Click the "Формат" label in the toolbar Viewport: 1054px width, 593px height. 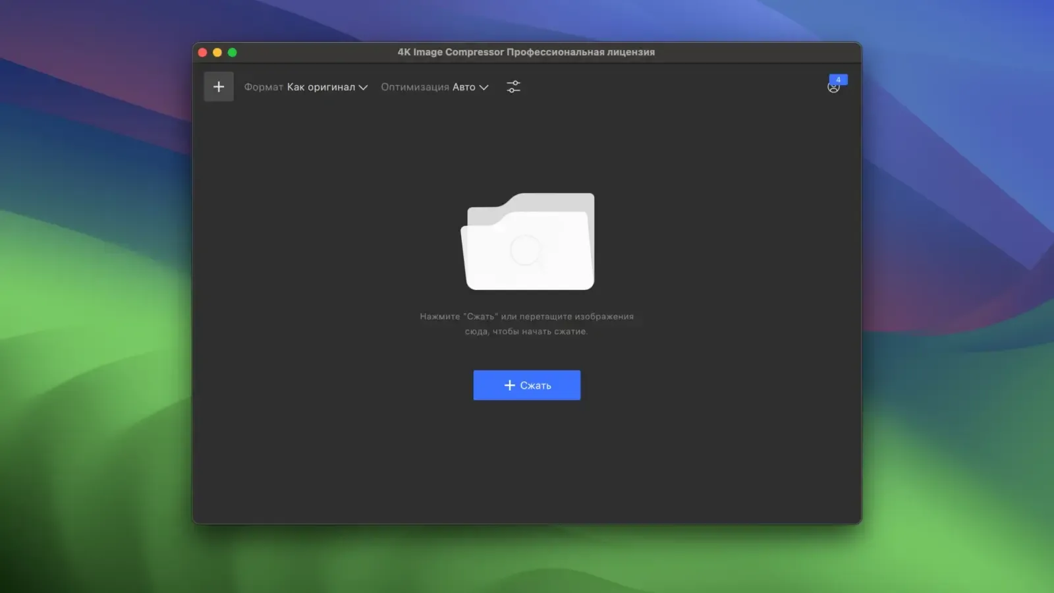coord(263,87)
